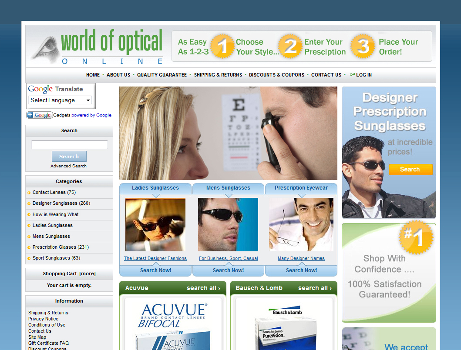Open Discounts & Coupons menu item

(277, 75)
